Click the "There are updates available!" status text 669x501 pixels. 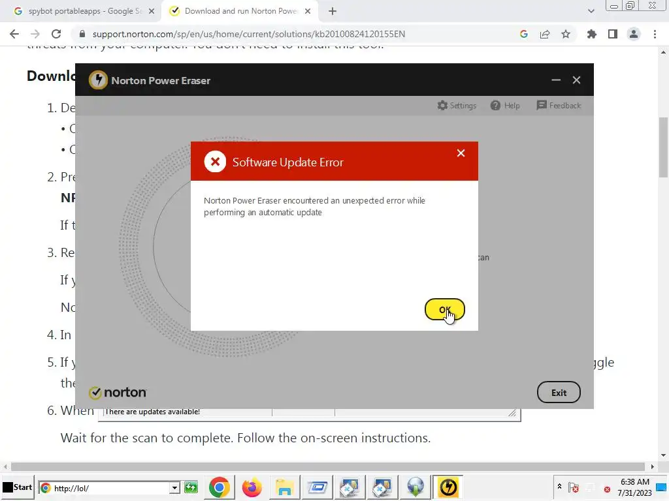click(x=152, y=412)
